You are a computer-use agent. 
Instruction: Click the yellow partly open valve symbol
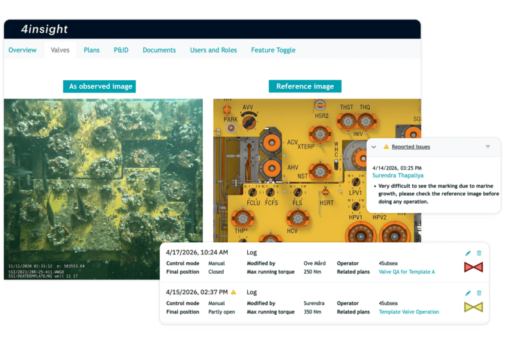click(474, 307)
